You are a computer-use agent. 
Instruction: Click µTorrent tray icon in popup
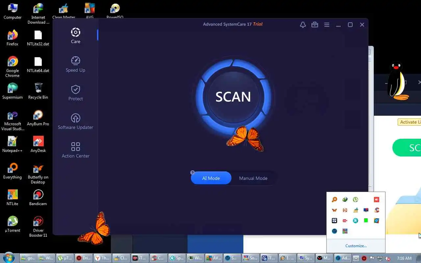coord(356,200)
